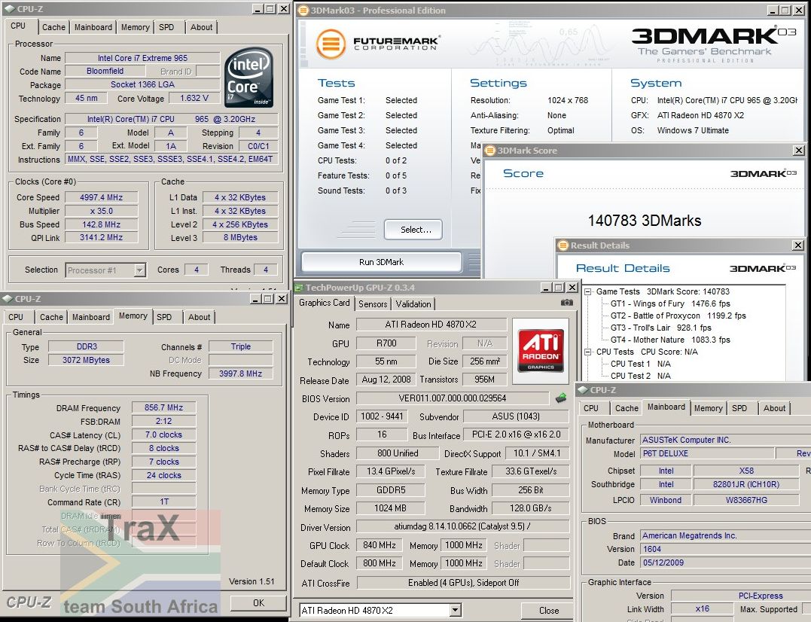The image size is (811, 622).
Task: Click the GPU-Z camera screenshot icon
Action: pyautogui.click(x=566, y=303)
